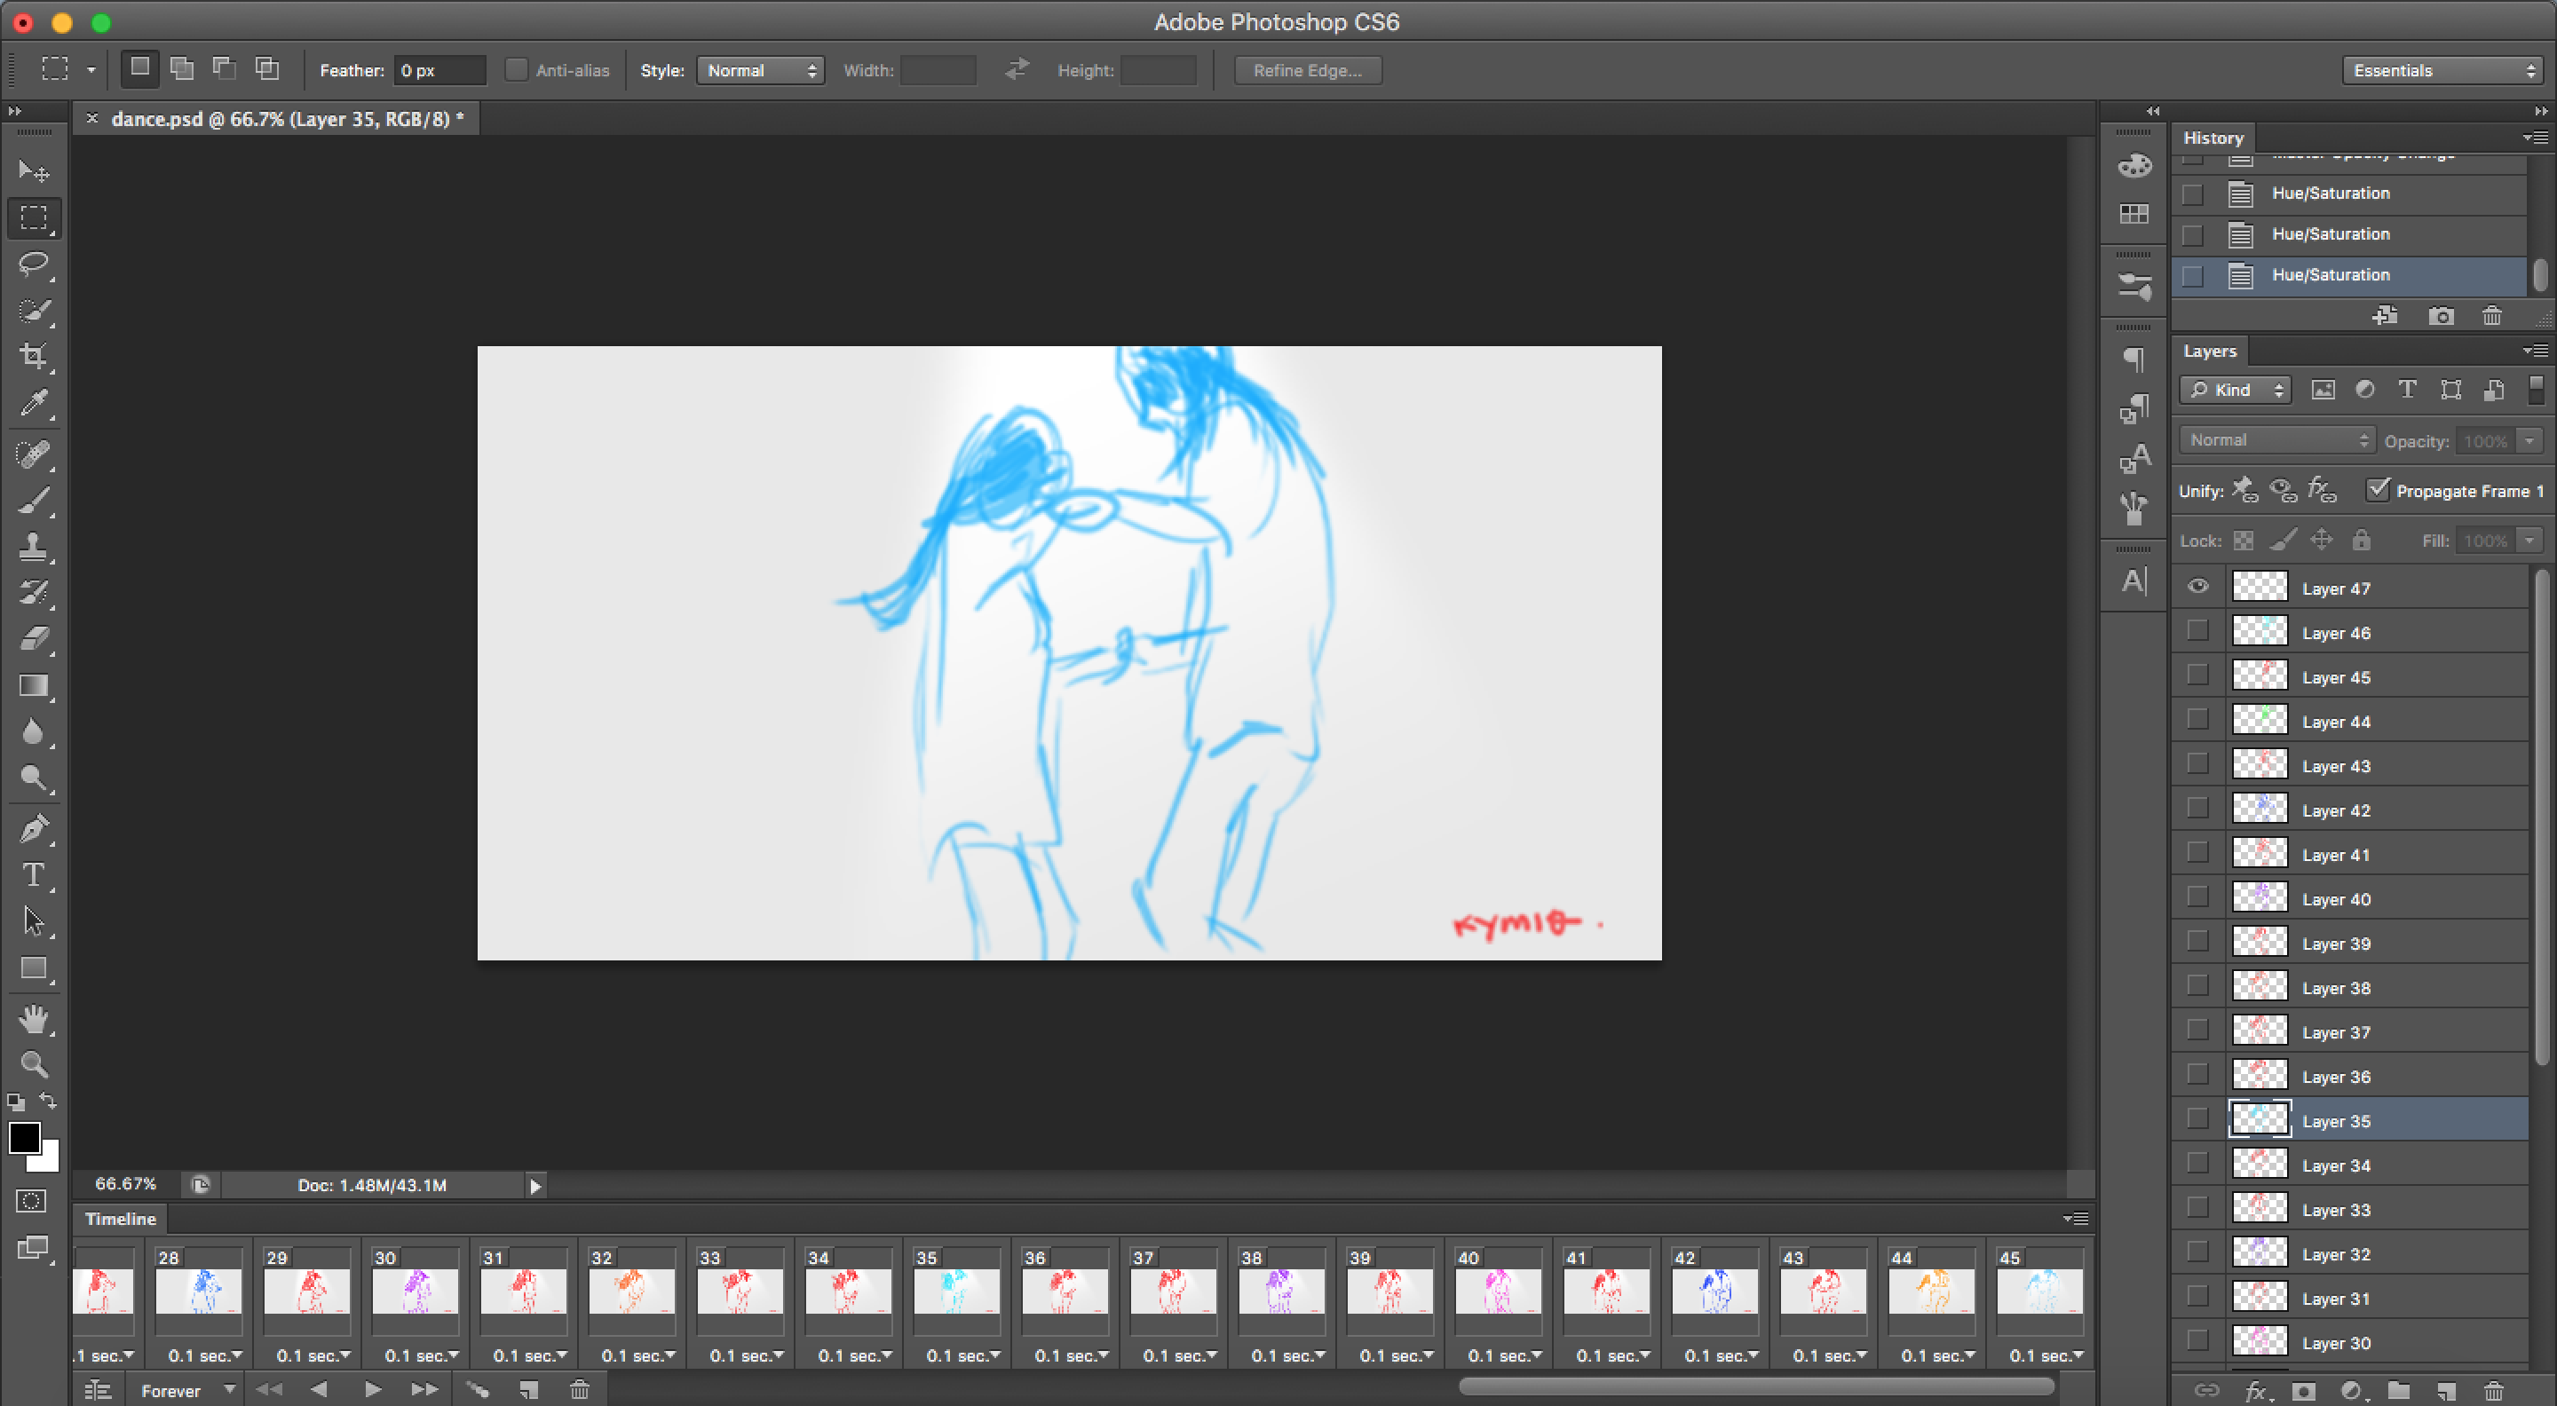Click frame 35 in Timeline

click(x=952, y=1295)
